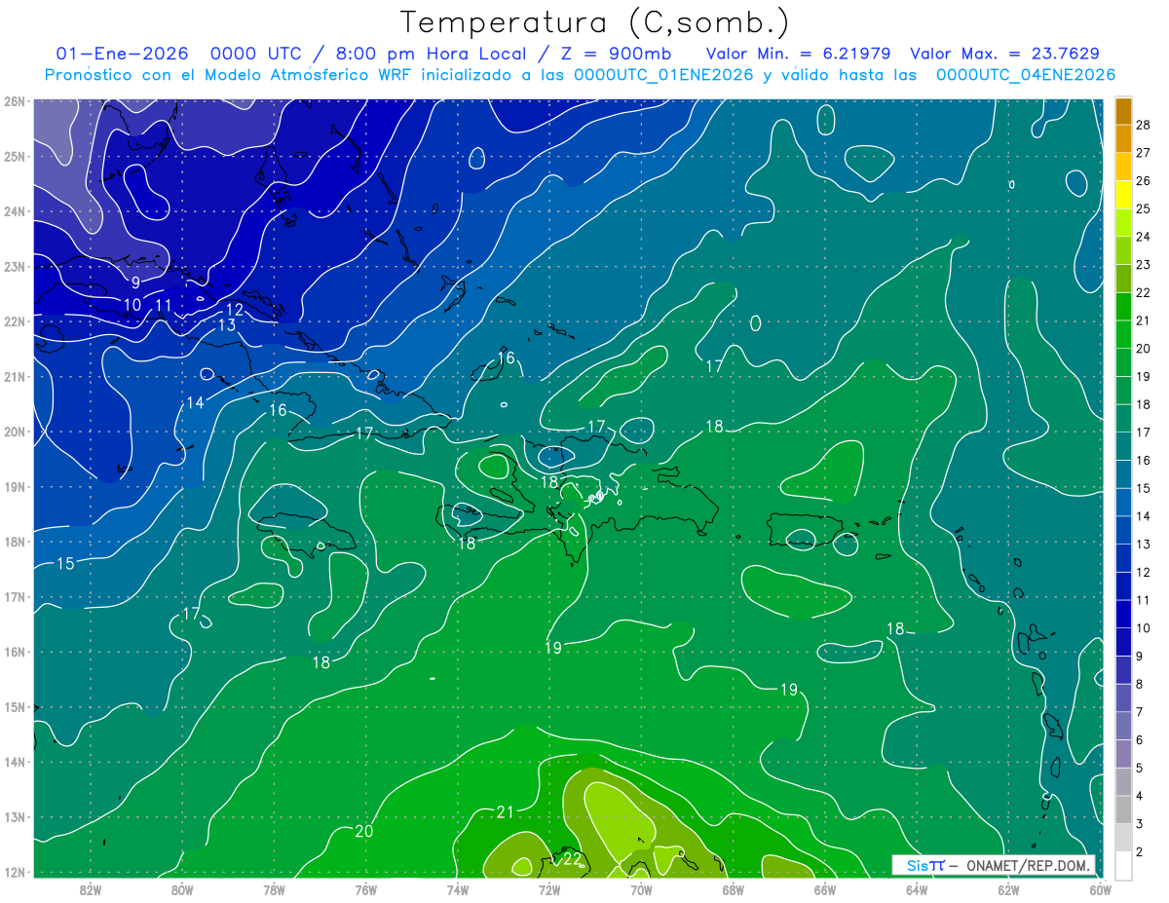Click the 66W longitude axis label
Viewport: 1169px width, 903px height.
tap(824, 888)
